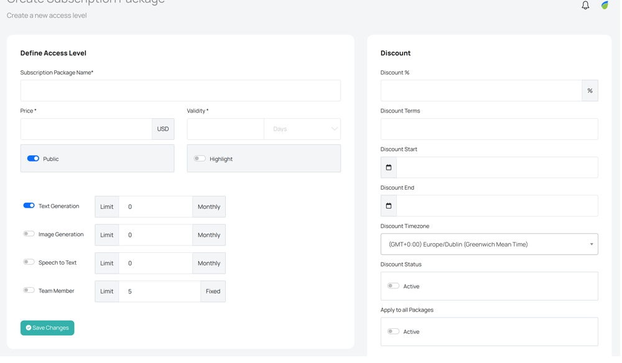Enable Image Generation toggle

coord(29,234)
